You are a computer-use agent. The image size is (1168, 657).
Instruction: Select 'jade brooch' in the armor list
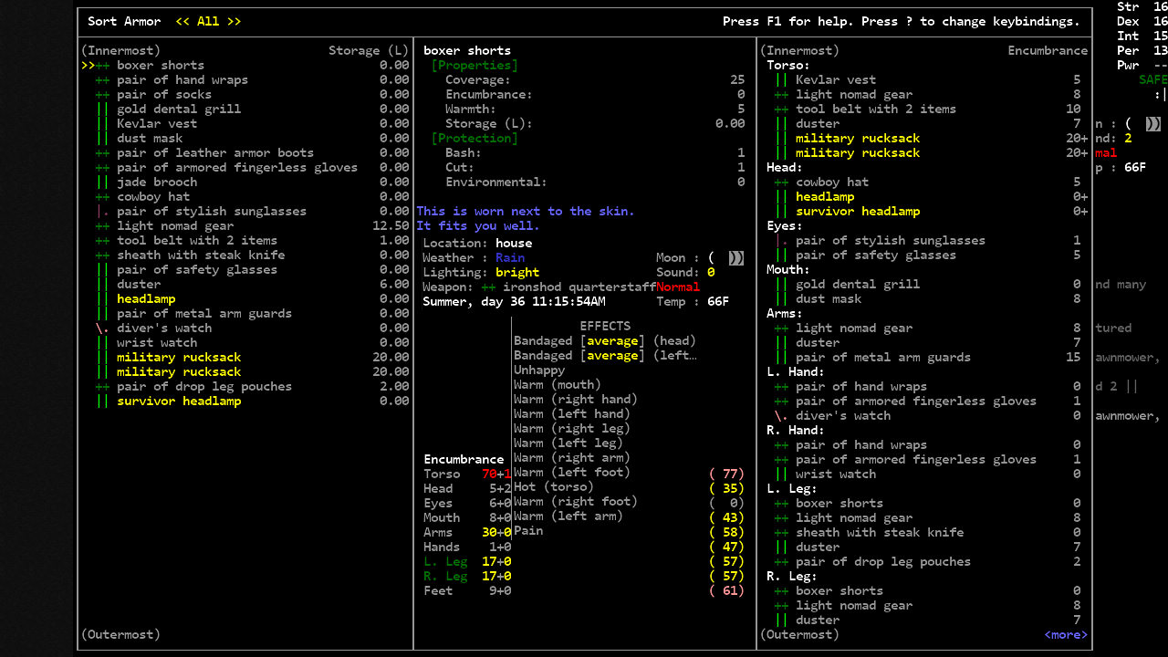(157, 182)
